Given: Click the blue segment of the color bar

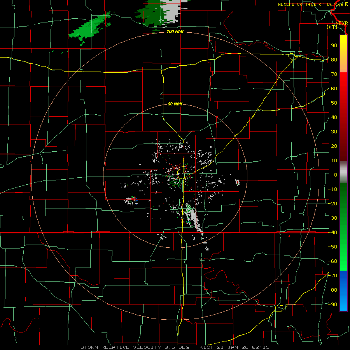Looking at the screenshot, I should tap(343, 291).
